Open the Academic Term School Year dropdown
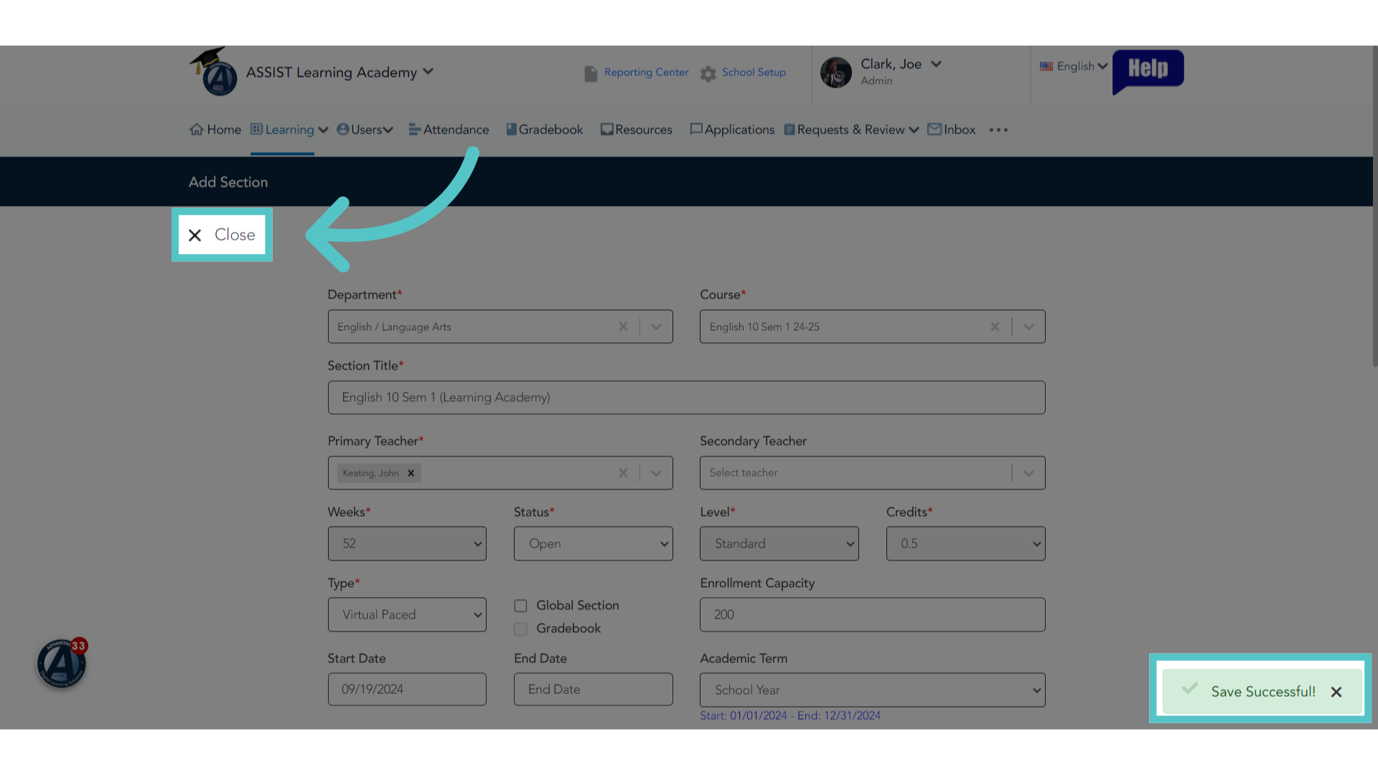Image resolution: width=1378 pixels, height=775 pixels. pos(872,690)
